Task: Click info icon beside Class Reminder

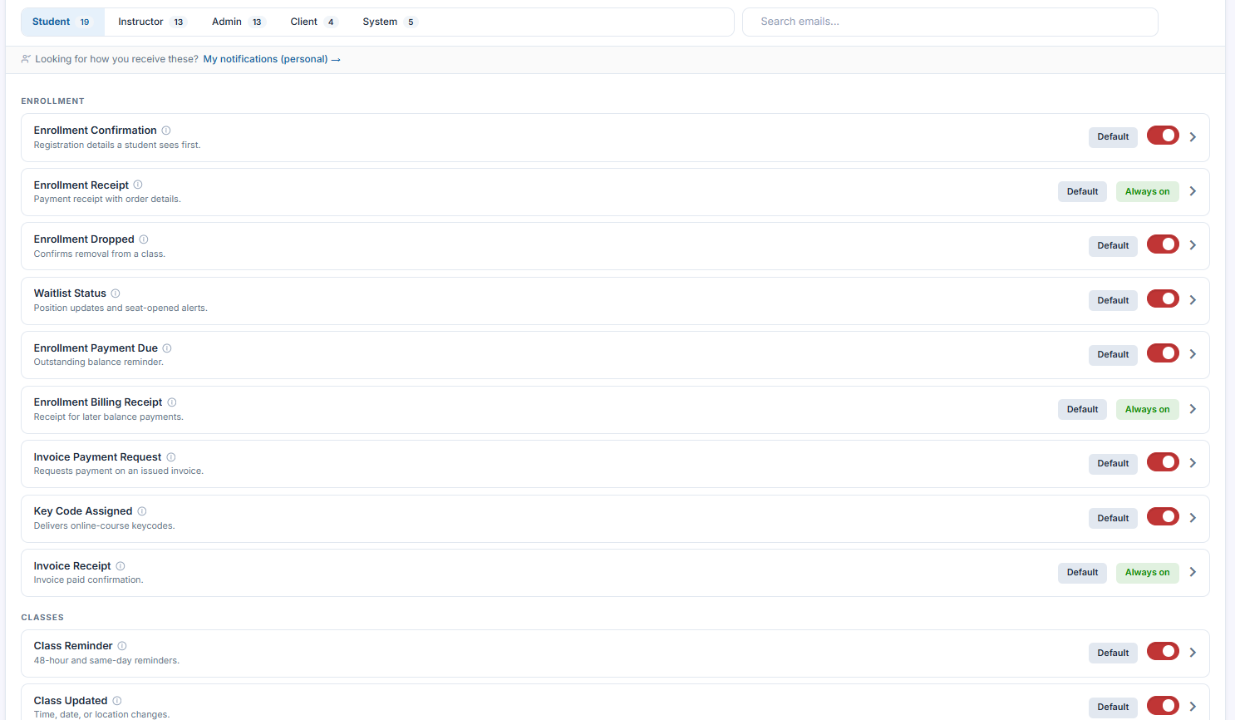Action: pyautogui.click(x=122, y=646)
